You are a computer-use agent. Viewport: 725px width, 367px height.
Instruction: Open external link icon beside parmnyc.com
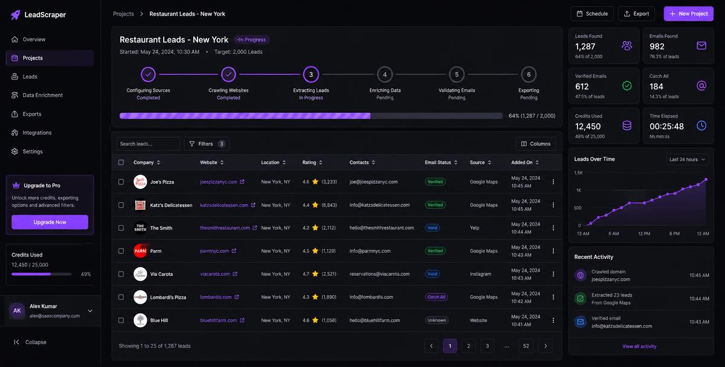pos(234,251)
